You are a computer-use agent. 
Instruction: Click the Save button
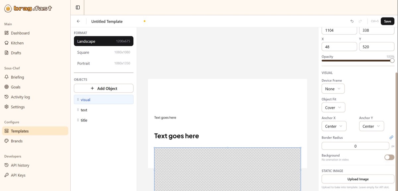pyautogui.click(x=387, y=21)
